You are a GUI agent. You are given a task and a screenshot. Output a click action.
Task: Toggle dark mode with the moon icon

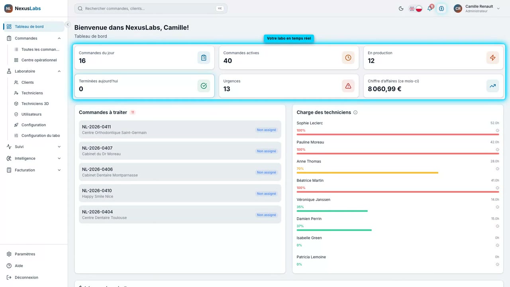[401, 8]
